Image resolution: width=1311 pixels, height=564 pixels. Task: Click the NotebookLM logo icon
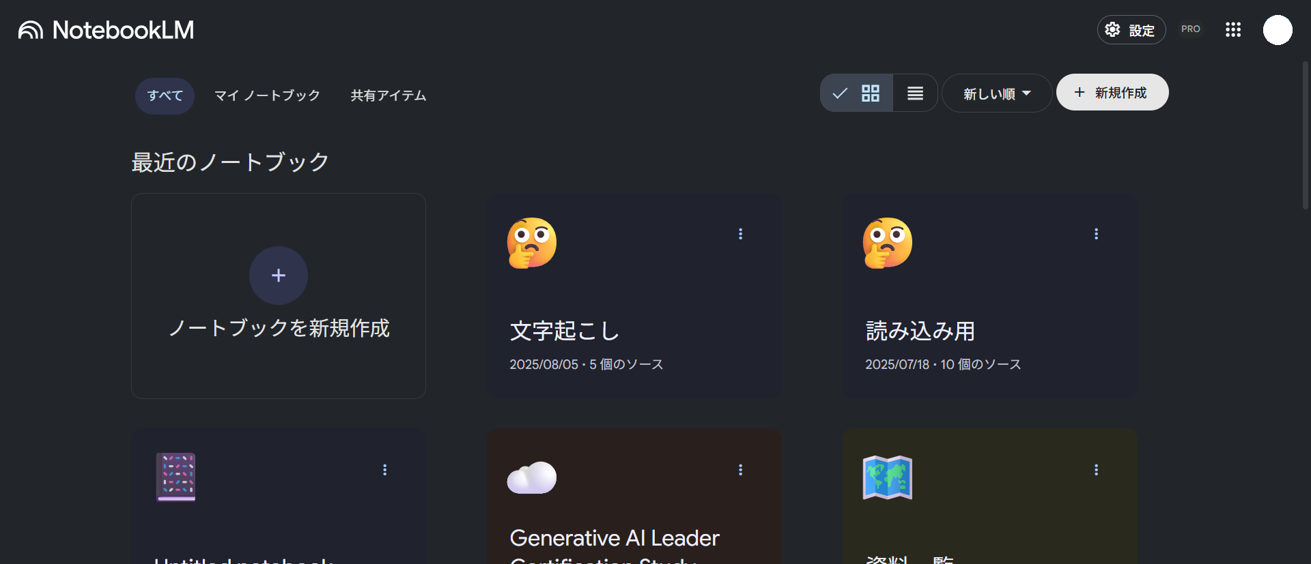click(x=31, y=30)
